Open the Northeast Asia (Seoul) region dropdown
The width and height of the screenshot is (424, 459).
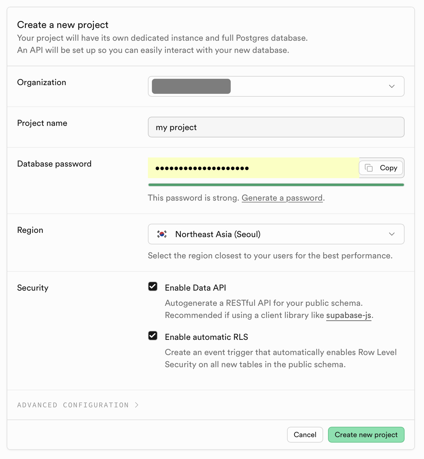pos(276,234)
